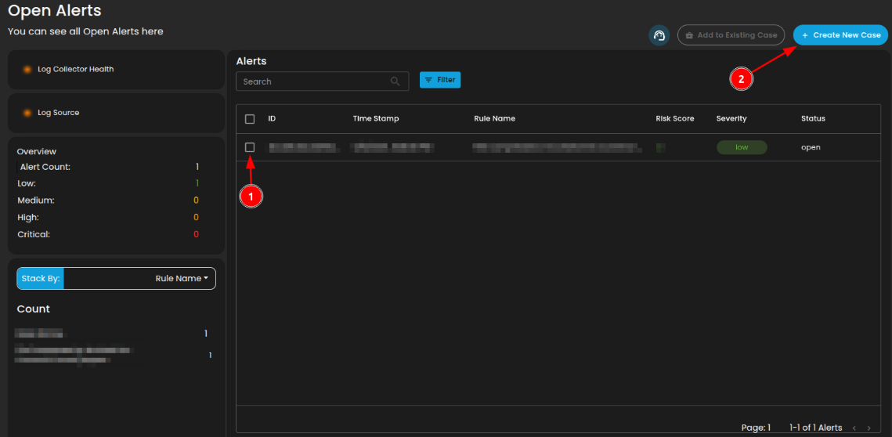Click the Log Collector Health status indicator
This screenshot has width=892, height=437.
(27, 70)
